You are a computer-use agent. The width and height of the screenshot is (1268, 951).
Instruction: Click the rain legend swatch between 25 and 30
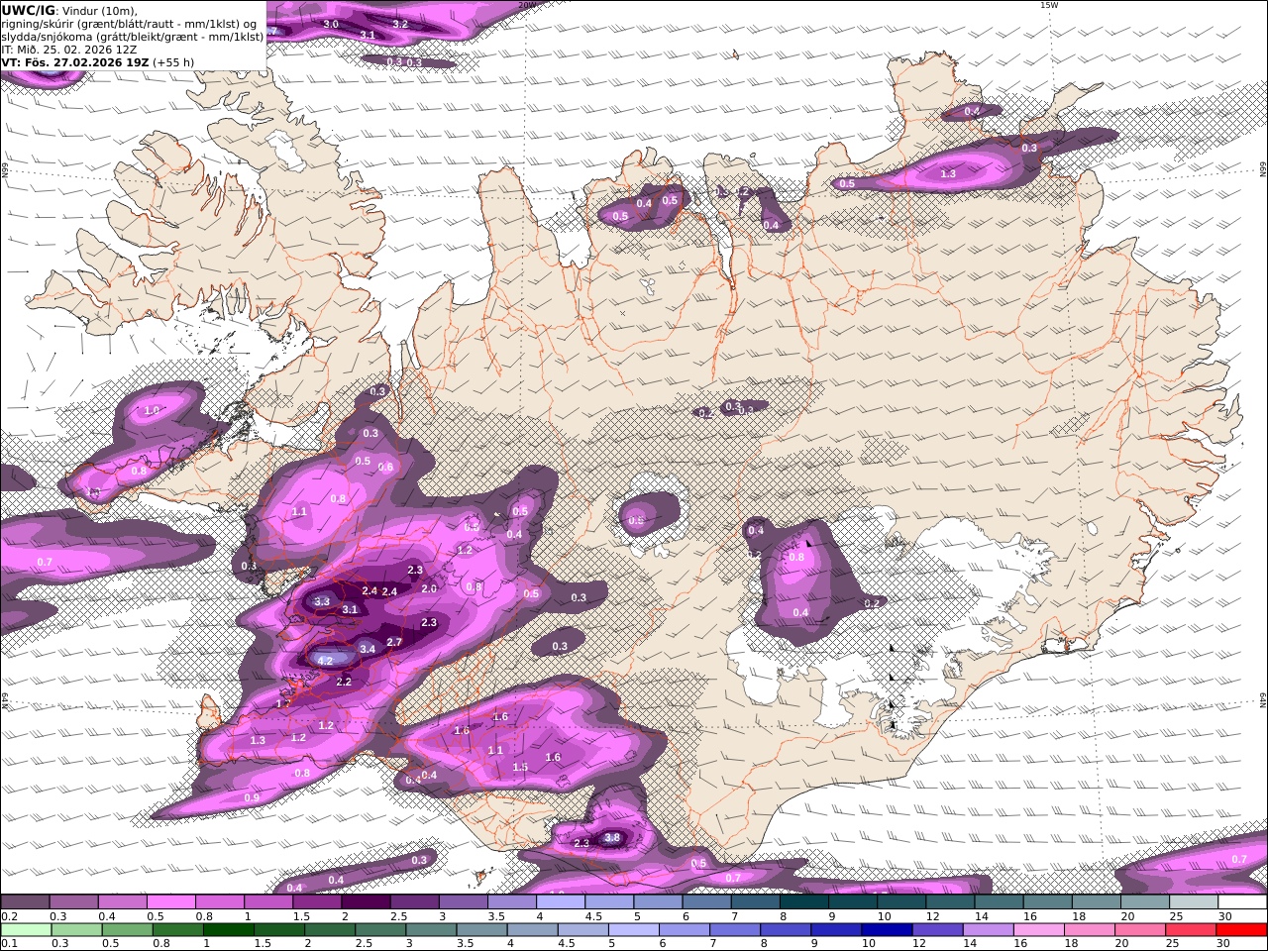tap(1191, 929)
